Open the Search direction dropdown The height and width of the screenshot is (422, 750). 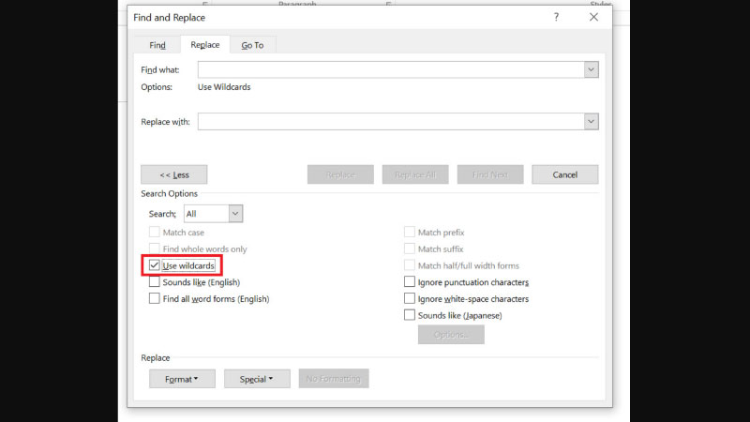pos(234,214)
